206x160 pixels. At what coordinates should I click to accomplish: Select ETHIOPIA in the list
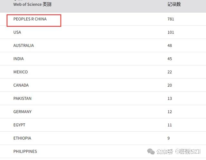coord(22,138)
